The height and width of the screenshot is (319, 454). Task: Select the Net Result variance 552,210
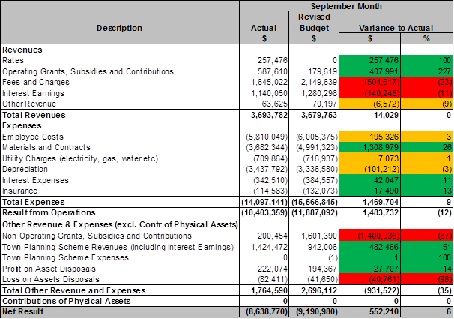click(x=369, y=311)
